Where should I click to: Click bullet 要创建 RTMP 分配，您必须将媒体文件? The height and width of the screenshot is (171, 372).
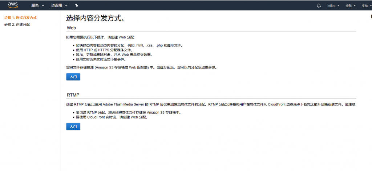128,113
